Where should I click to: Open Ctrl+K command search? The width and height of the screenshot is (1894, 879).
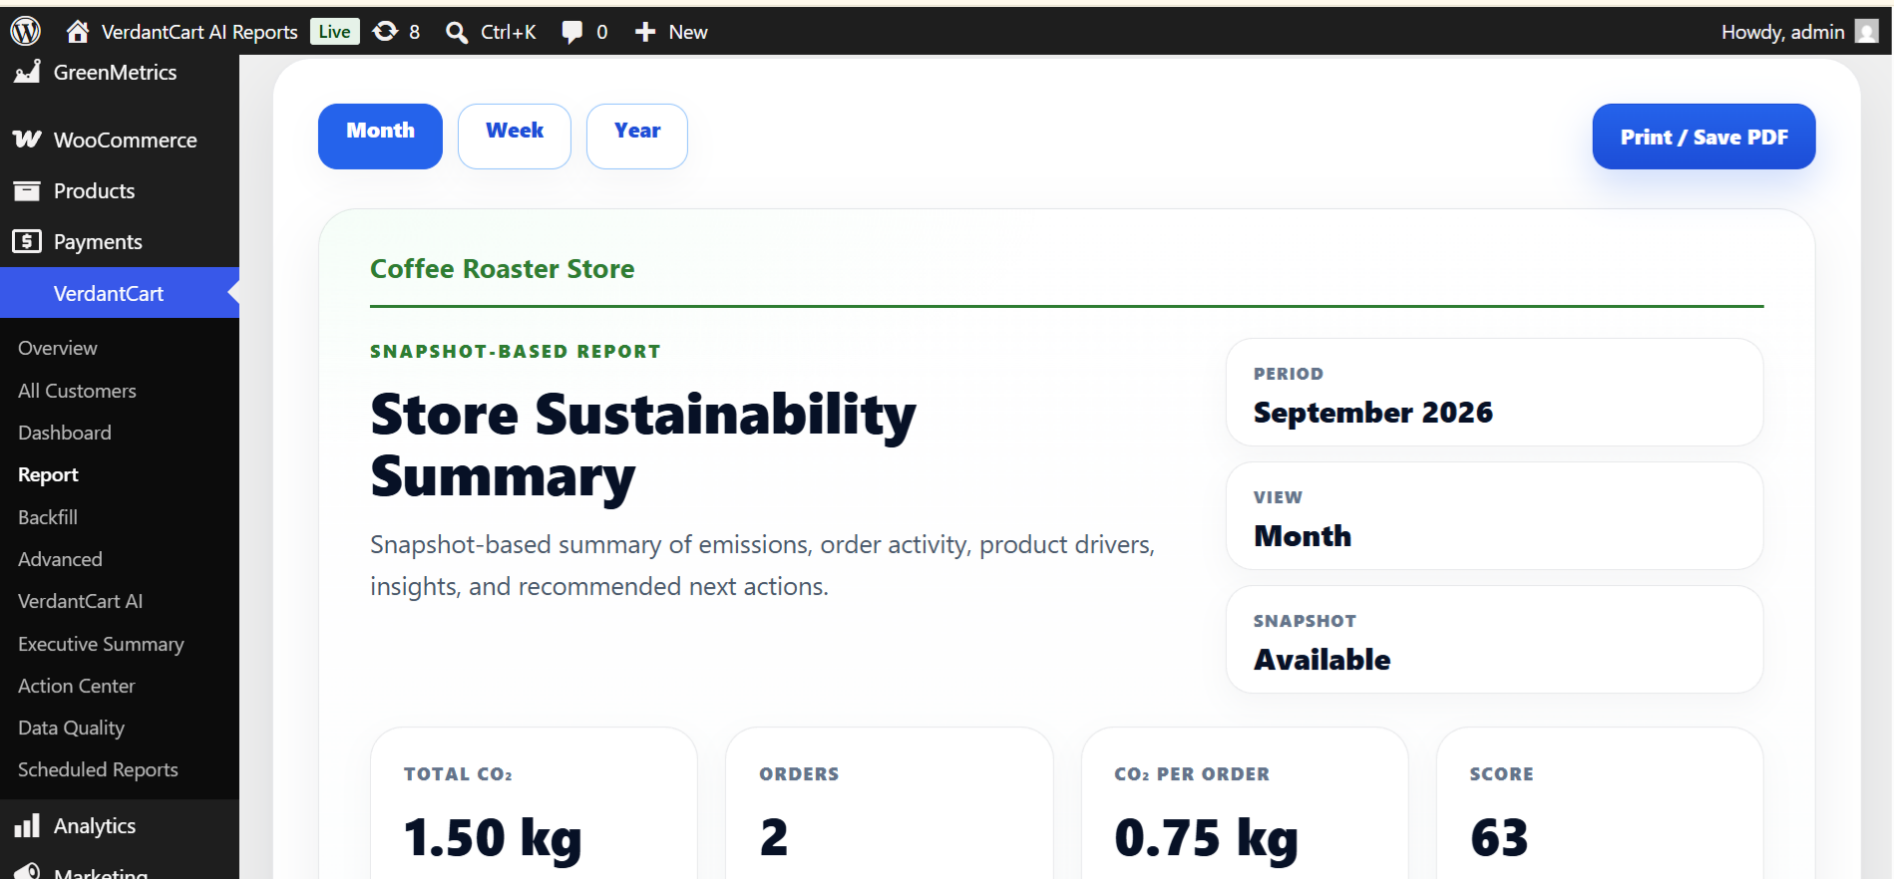(x=508, y=32)
